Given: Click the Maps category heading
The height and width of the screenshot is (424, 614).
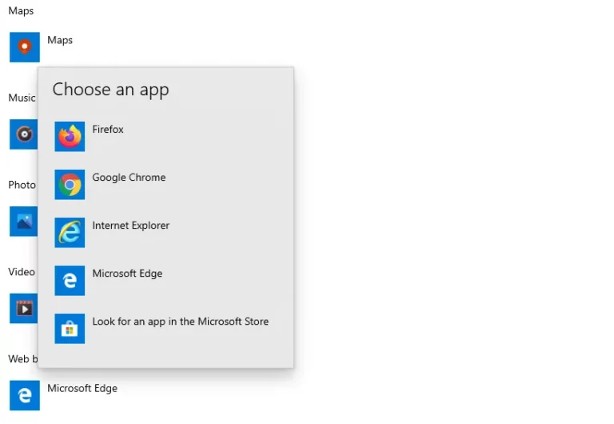Looking at the screenshot, I should point(21,11).
